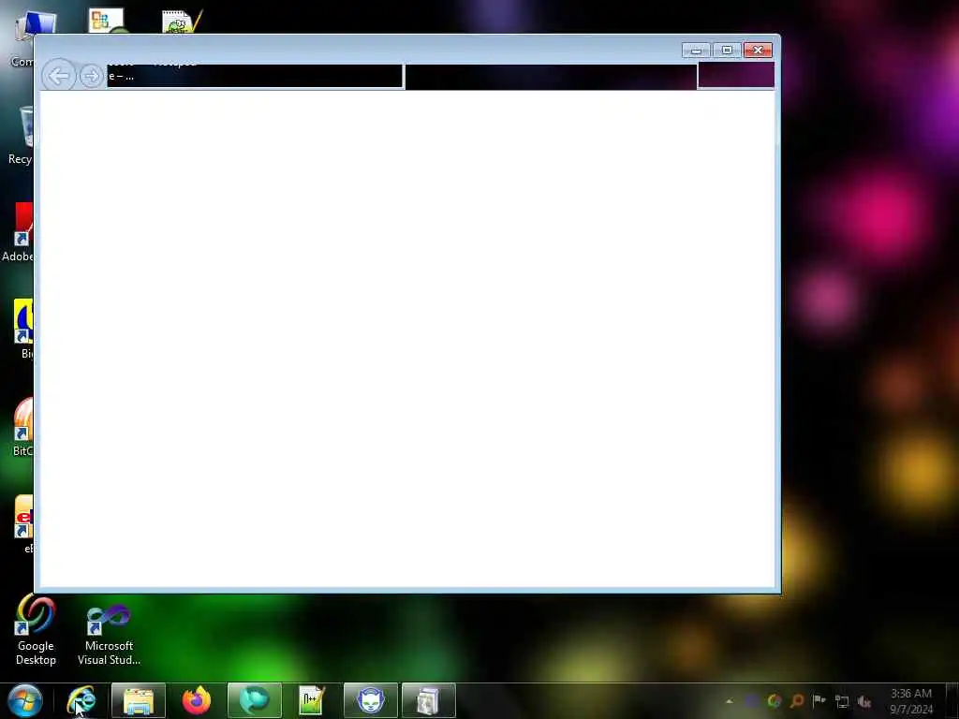
Task: Open the Windows Start orb
Action: pos(25,700)
